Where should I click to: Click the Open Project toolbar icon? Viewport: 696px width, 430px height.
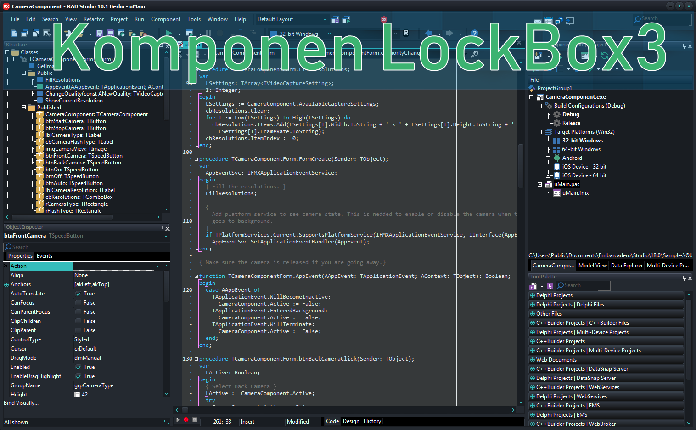point(121,33)
